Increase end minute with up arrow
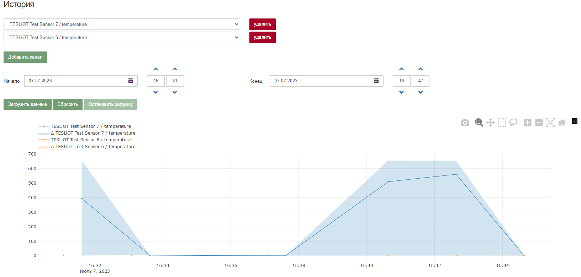This screenshot has height=277, width=581. [421, 69]
